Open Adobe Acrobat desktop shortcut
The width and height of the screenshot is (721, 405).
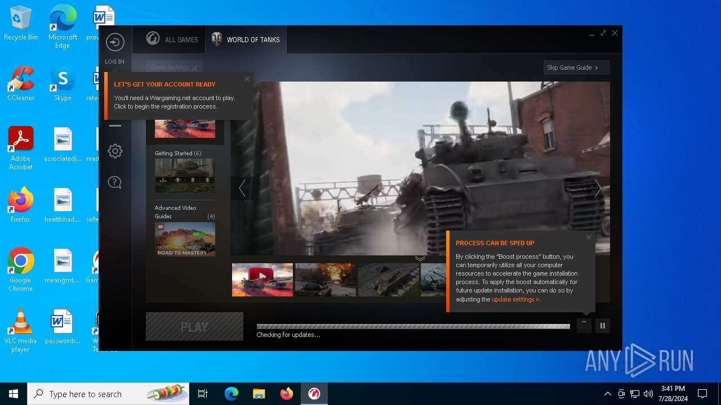21,148
